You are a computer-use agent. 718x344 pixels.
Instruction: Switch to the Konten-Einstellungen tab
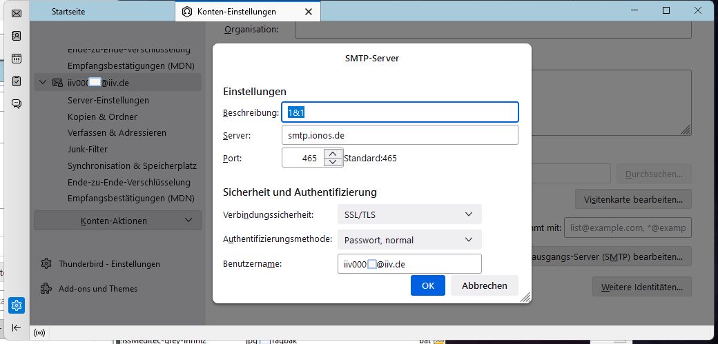coord(236,12)
